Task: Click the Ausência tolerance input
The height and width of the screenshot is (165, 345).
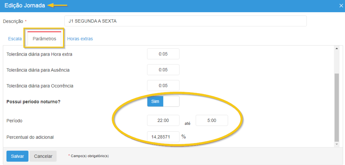Action: pyautogui.click(x=163, y=70)
